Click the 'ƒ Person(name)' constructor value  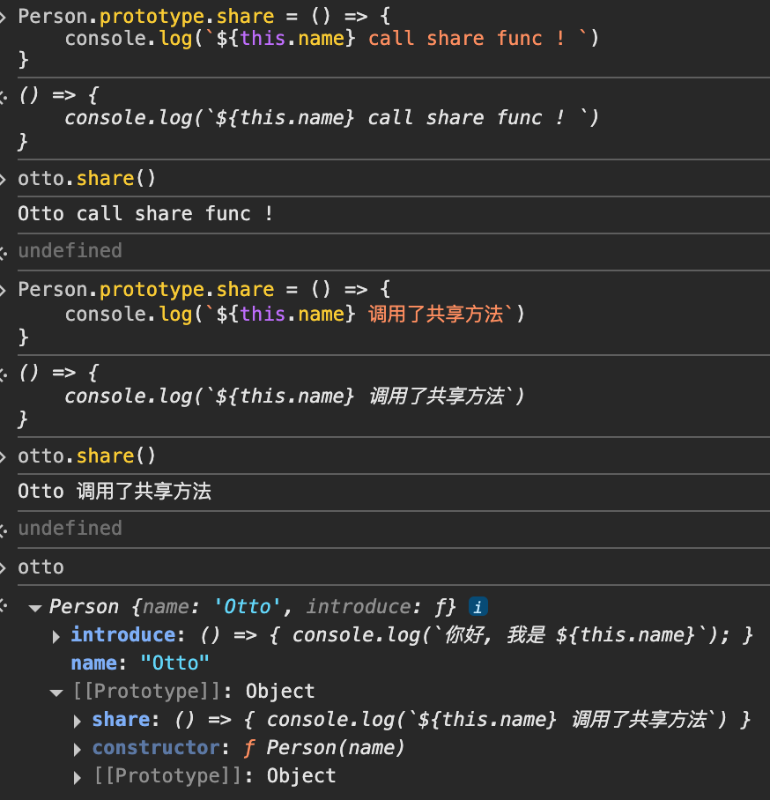[x=324, y=748]
